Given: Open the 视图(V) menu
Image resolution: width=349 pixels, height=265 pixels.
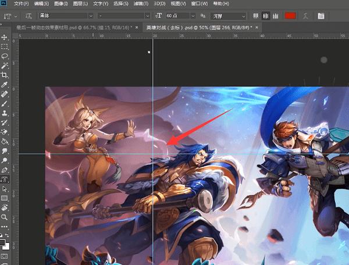Looking at the screenshot, I should click(x=179, y=3).
